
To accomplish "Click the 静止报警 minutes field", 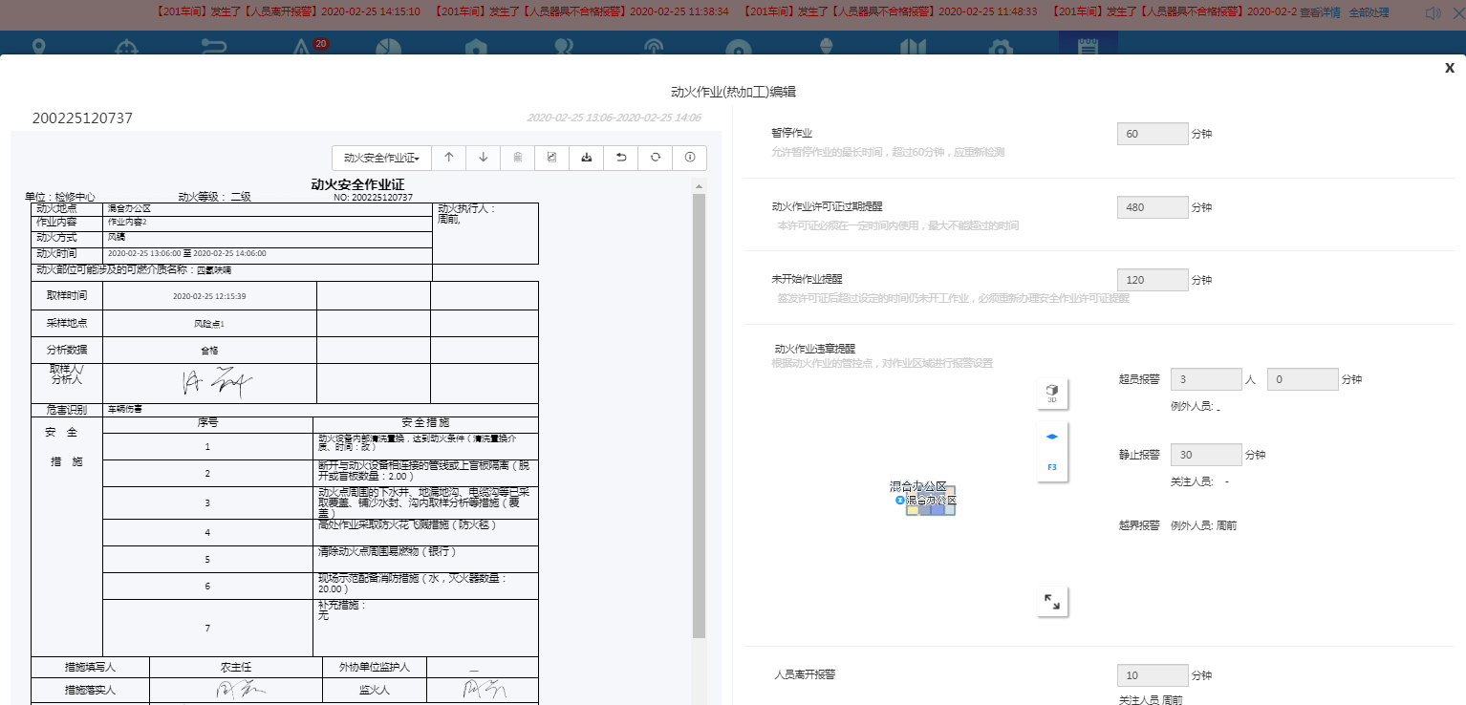I will click(1206, 455).
